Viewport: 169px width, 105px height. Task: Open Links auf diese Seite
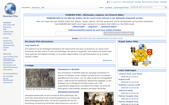click(x=10, y=57)
